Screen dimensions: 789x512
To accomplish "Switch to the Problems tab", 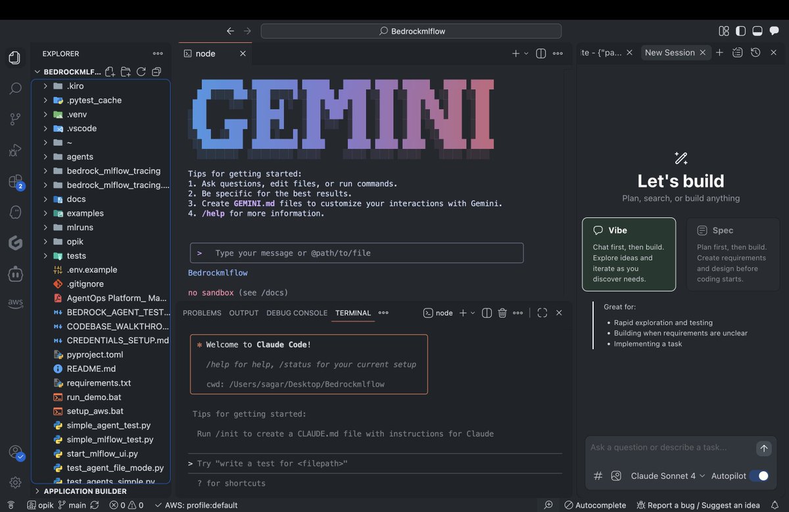I will pyautogui.click(x=202, y=313).
